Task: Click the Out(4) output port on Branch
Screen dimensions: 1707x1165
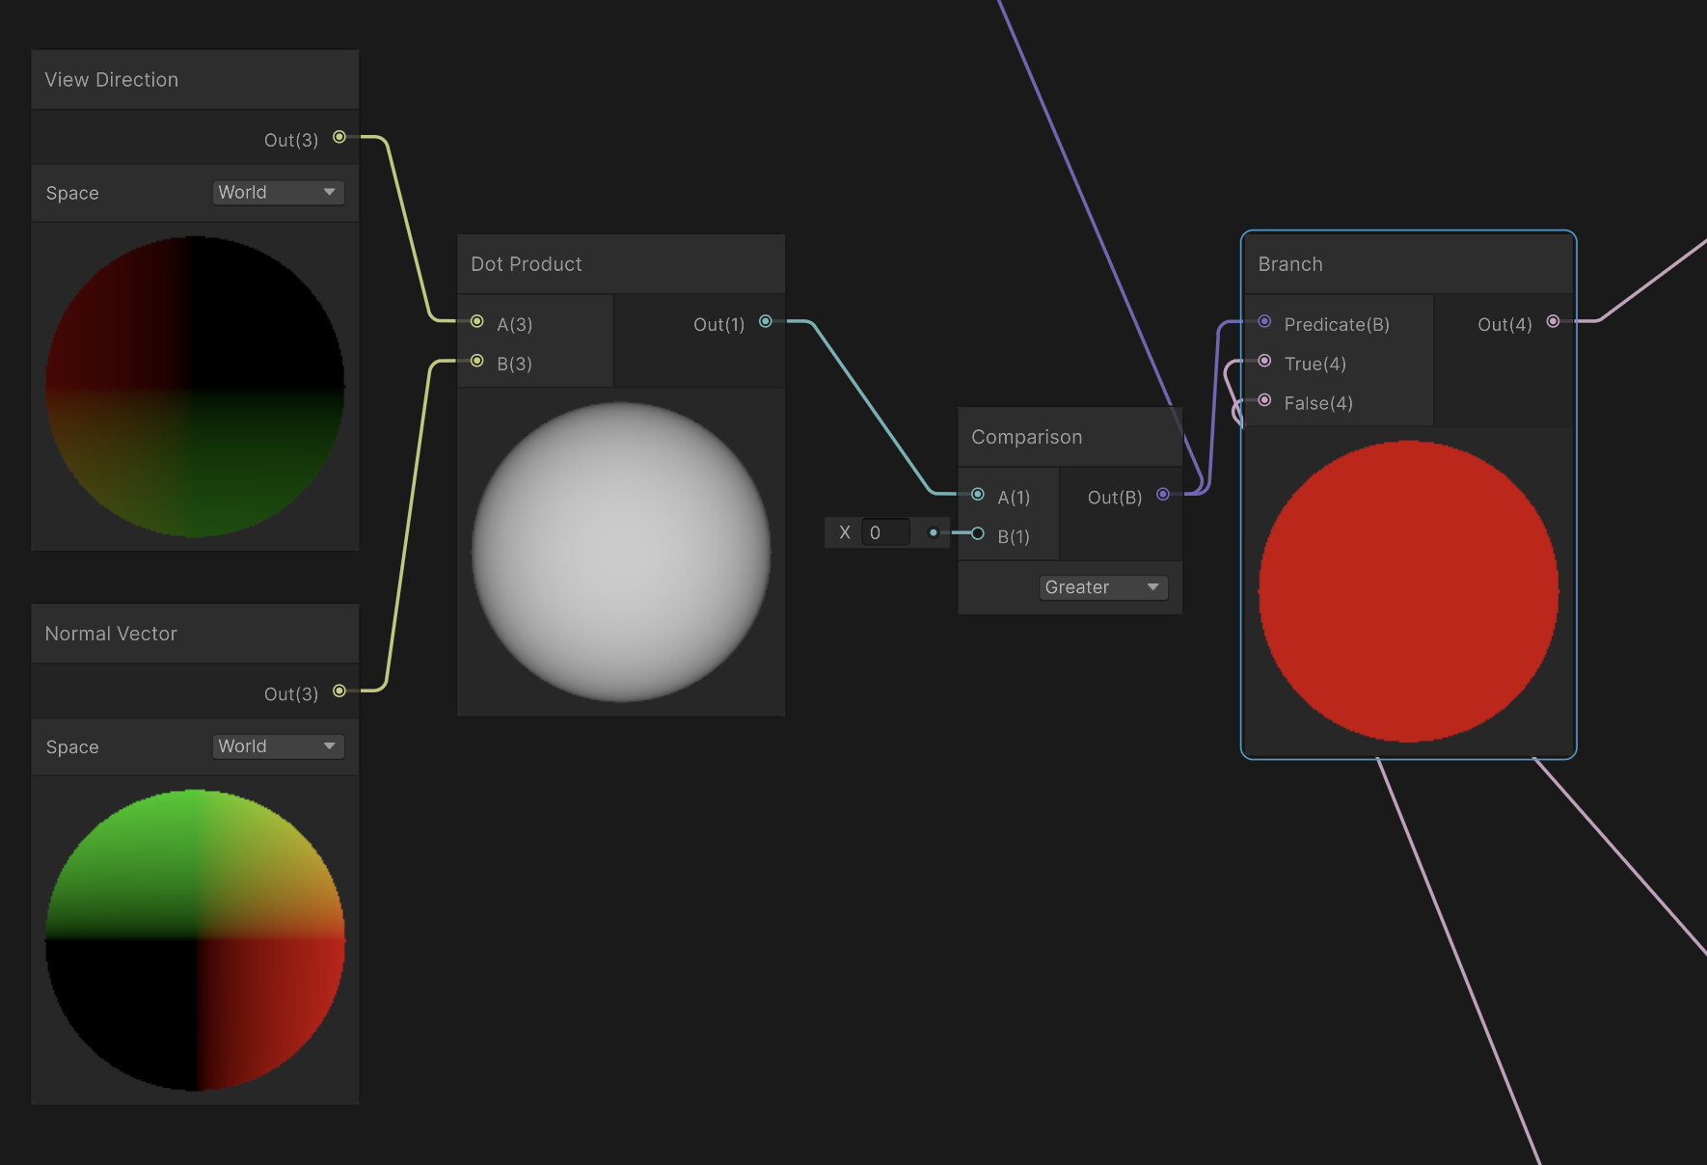Action: coord(1553,321)
